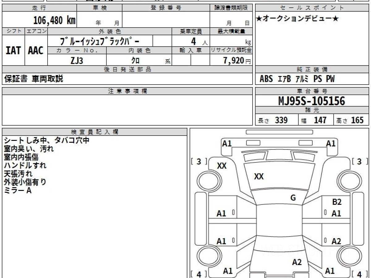Select the 純正装備 header
The width and height of the screenshot is (371, 278).
coord(312,69)
